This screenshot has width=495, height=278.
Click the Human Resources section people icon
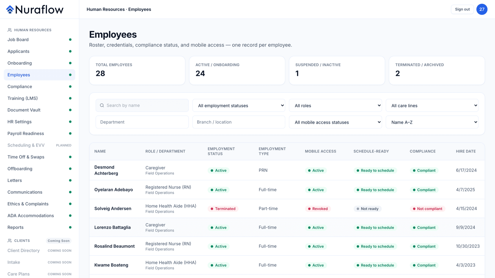pos(10,30)
